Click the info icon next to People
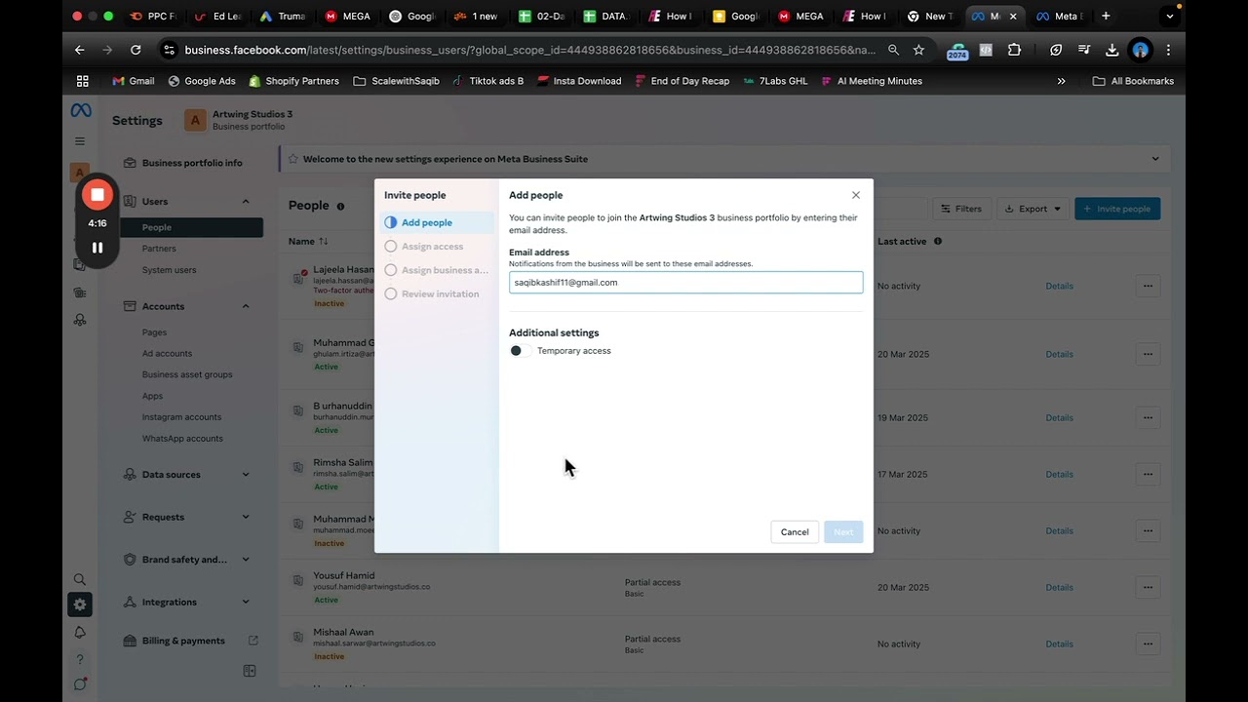 [x=340, y=207]
